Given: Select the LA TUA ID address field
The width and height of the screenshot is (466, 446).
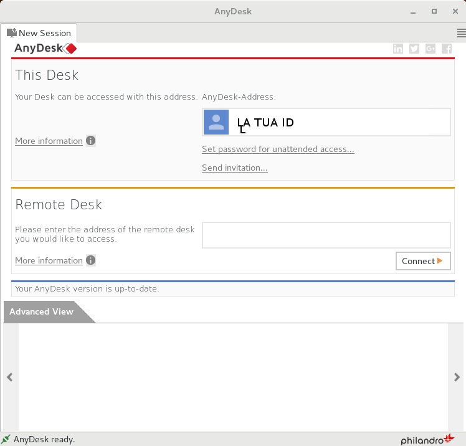Looking at the screenshot, I should click(326, 122).
